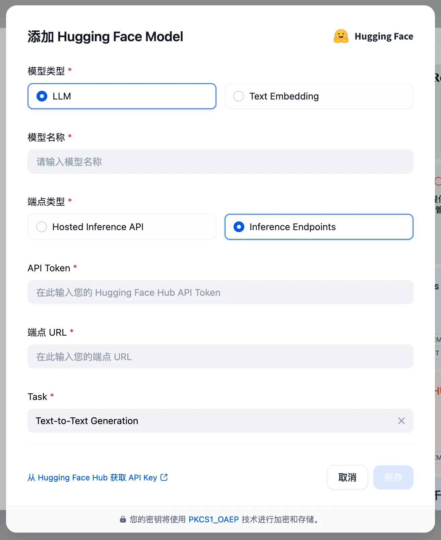The image size is (441, 540).
Task: Click the Hugging Face emoji logo
Action: pos(341,36)
